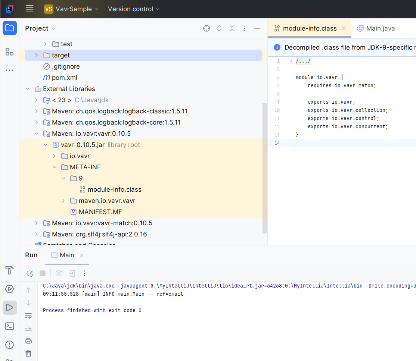Click the info icon on the decompiled banner
Screen dimensions: 416x361
(x=277, y=47)
